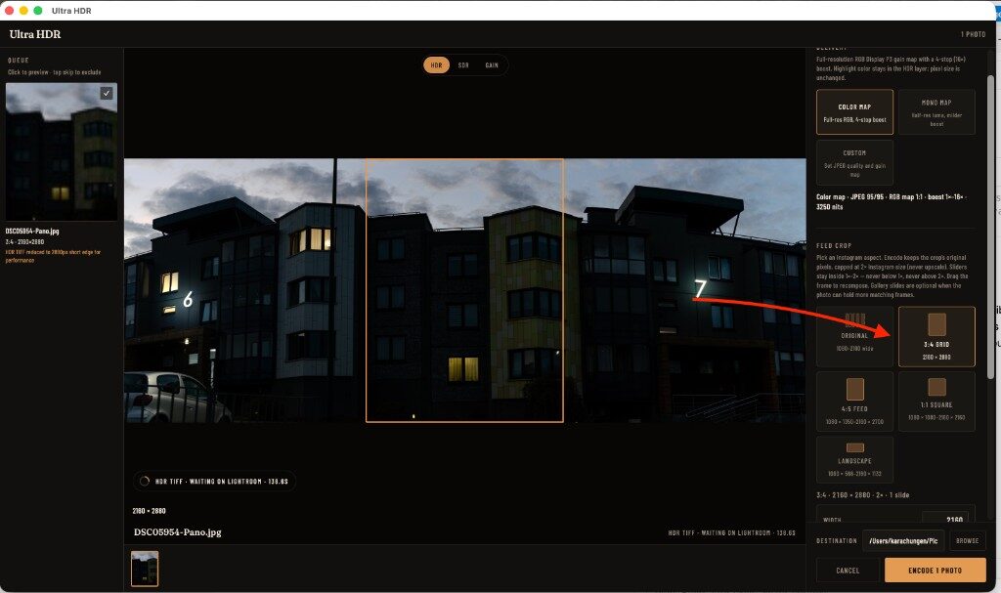Click the '1 PHOTO' count label
This screenshot has height=593, width=1001.
click(973, 34)
